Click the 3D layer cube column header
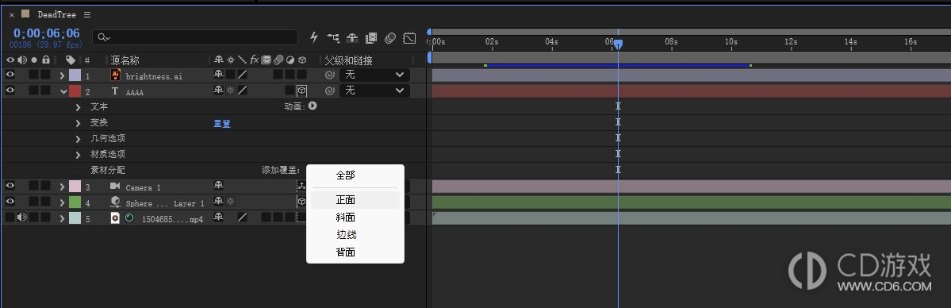The height and width of the screenshot is (308, 951). 302,60
